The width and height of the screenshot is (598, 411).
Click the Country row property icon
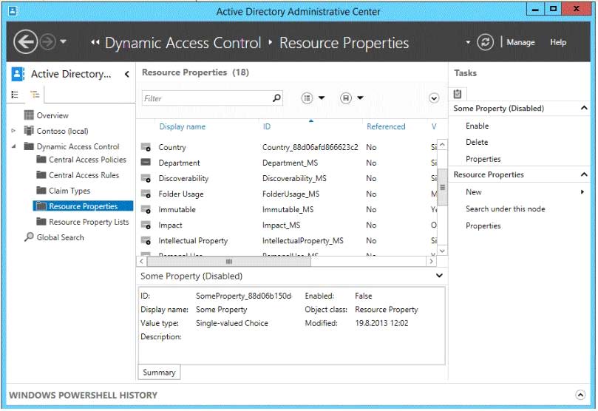(146, 147)
